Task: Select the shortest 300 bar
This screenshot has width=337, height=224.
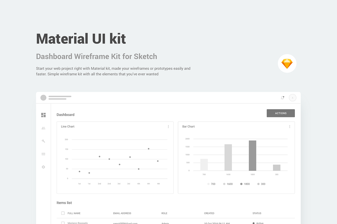Action: pyautogui.click(x=277, y=168)
